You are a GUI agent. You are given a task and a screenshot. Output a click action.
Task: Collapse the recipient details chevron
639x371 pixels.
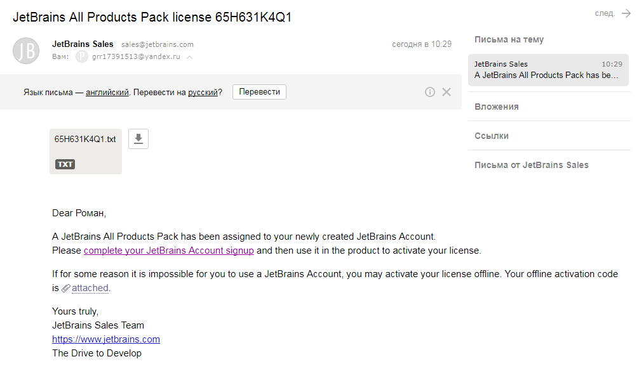(189, 57)
